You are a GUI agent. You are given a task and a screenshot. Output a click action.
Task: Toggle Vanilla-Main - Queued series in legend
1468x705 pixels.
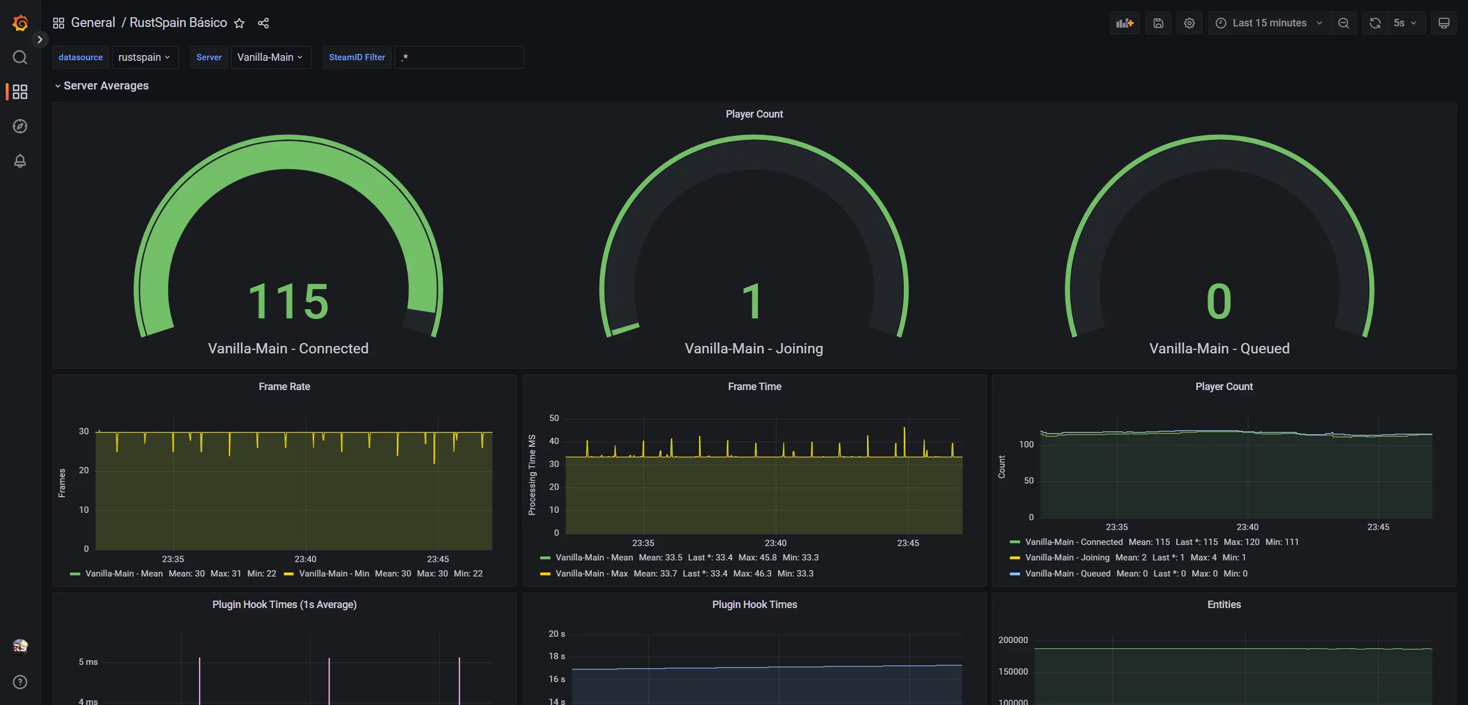(1068, 574)
